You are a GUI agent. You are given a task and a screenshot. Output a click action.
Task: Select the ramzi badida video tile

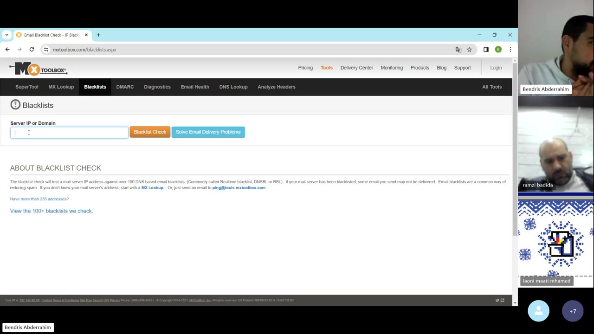tap(555, 144)
